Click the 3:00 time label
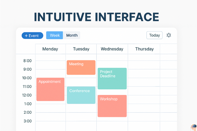This screenshot has height=131, width=197. point(27,121)
